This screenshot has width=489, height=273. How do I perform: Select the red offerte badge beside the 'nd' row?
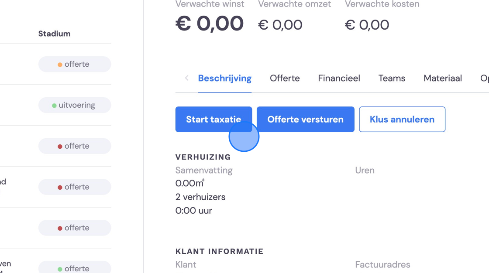pos(75,187)
